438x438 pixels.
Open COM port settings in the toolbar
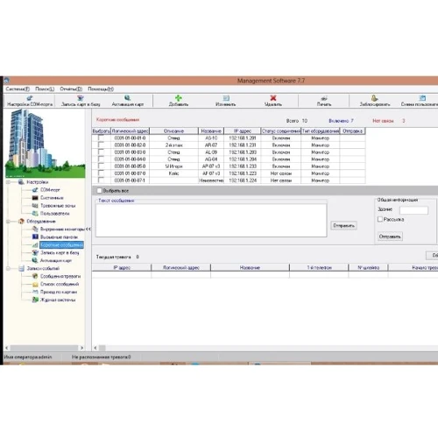coord(30,101)
